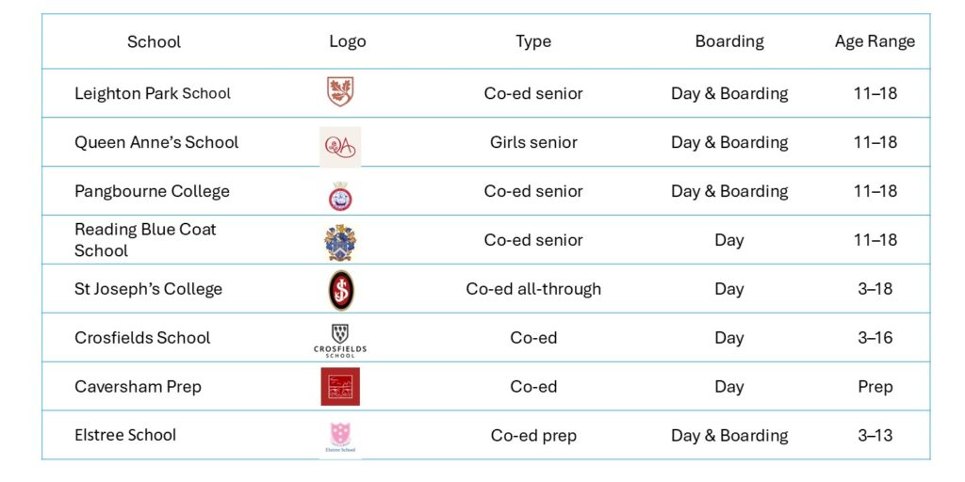Select the Logo column header
The height and width of the screenshot is (482, 965).
347,41
